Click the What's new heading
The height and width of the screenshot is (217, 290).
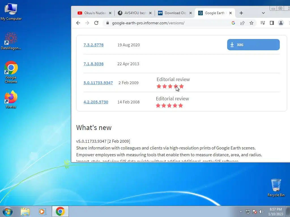pos(94,127)
